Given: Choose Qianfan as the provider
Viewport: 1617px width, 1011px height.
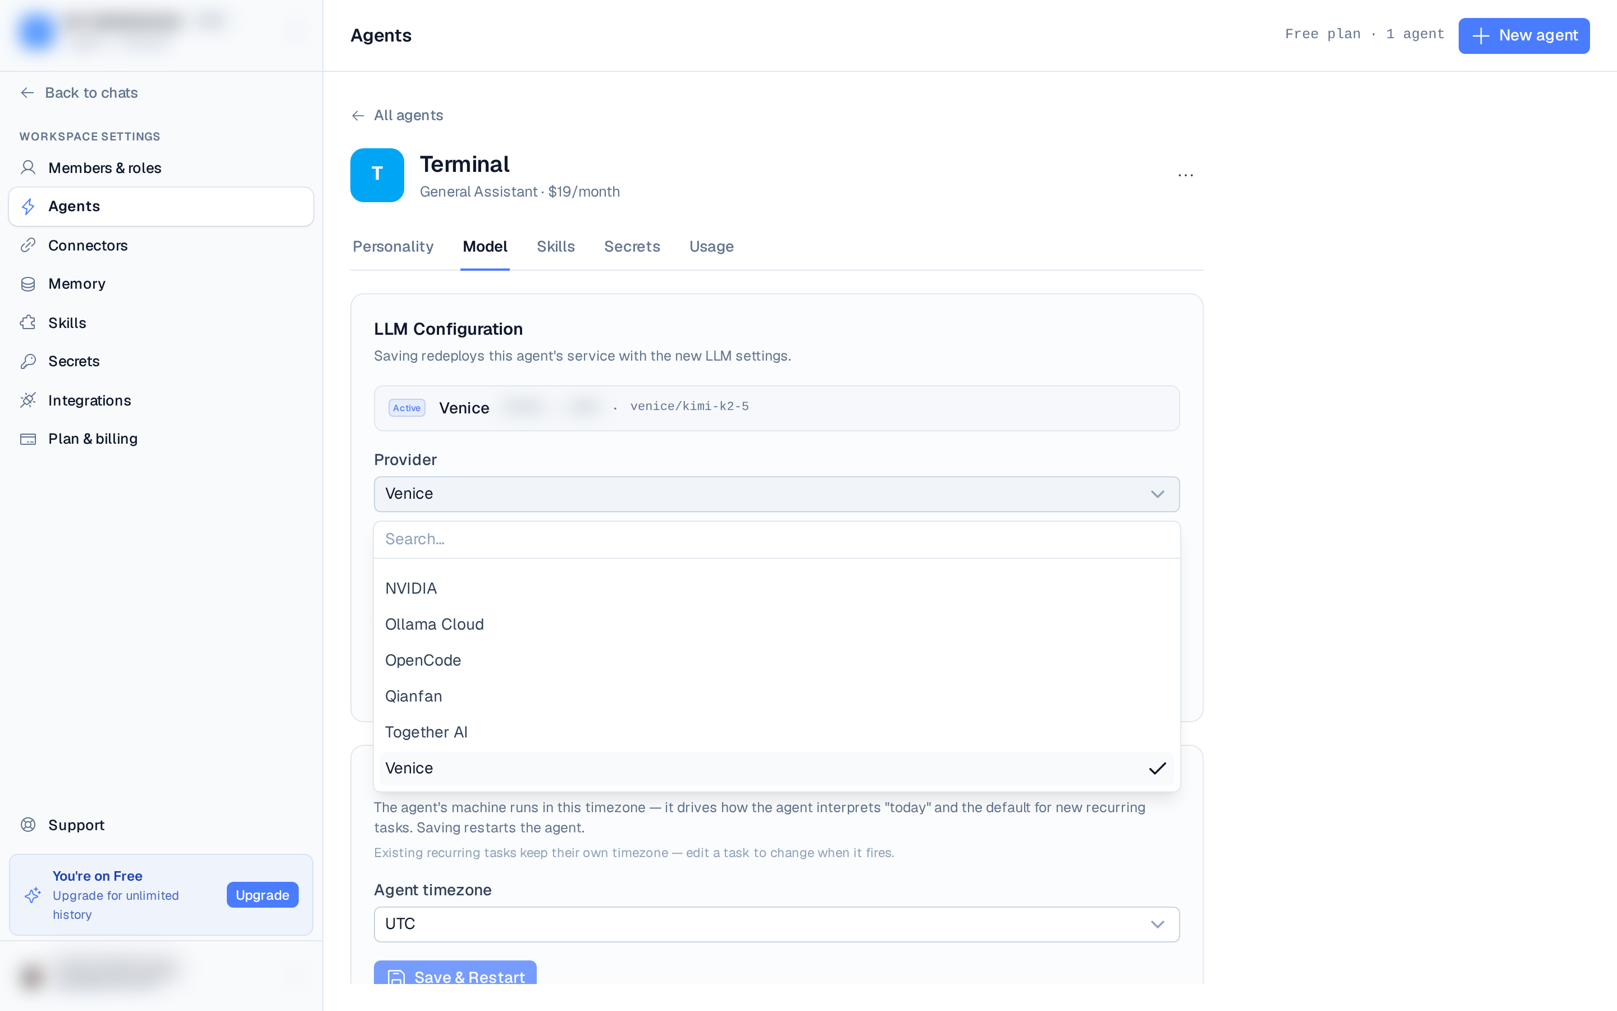Looking at the screenshot, I should [776, 696].
